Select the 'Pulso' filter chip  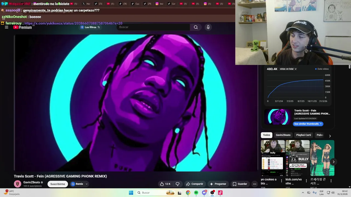click(x=320, y=135)
